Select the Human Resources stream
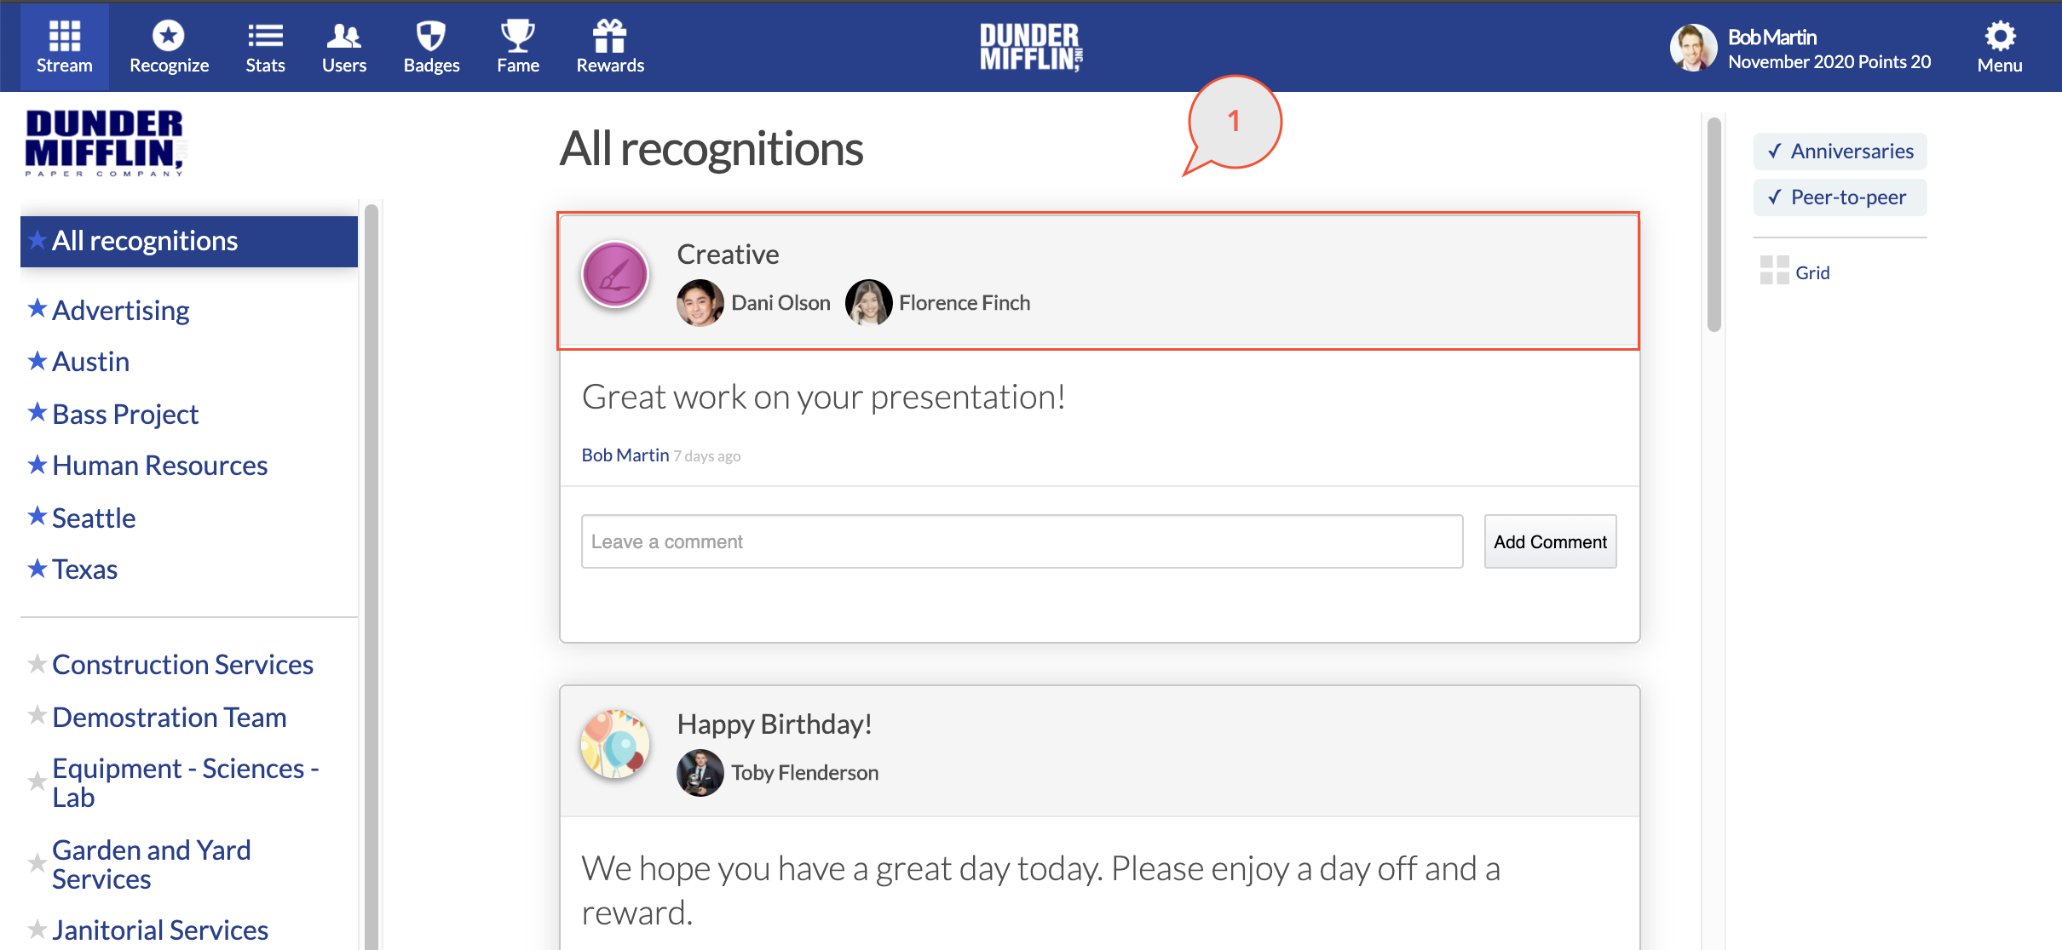 (x=159, y=465)
